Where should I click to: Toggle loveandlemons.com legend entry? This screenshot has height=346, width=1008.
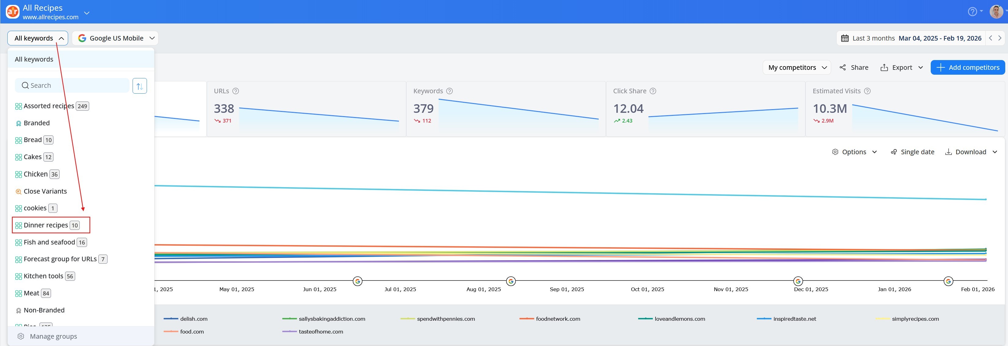click(x=671, y=319)
